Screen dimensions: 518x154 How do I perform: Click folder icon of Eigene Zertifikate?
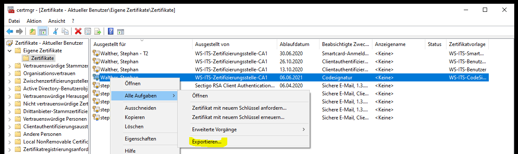(18, 51)
